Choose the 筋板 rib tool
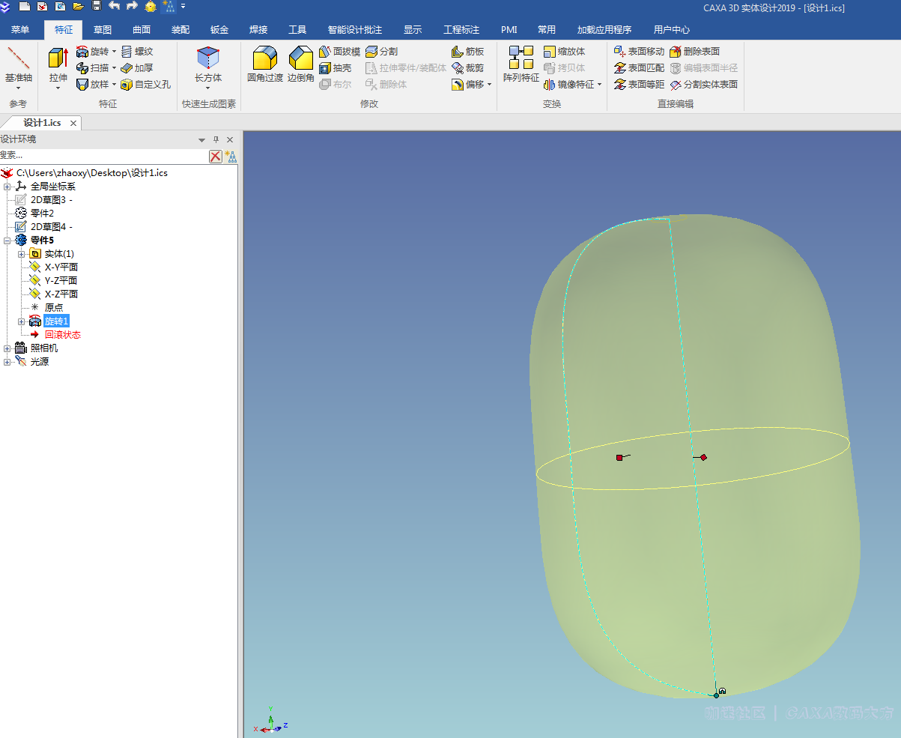This screenshot has height=738, width=901. 468,52
